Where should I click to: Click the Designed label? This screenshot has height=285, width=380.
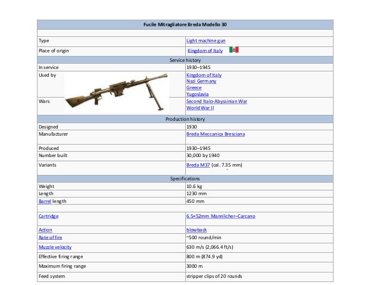48,127
